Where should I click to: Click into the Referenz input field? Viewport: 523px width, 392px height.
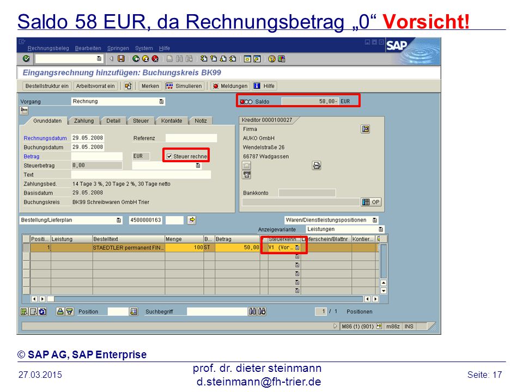tap(191, 138)
